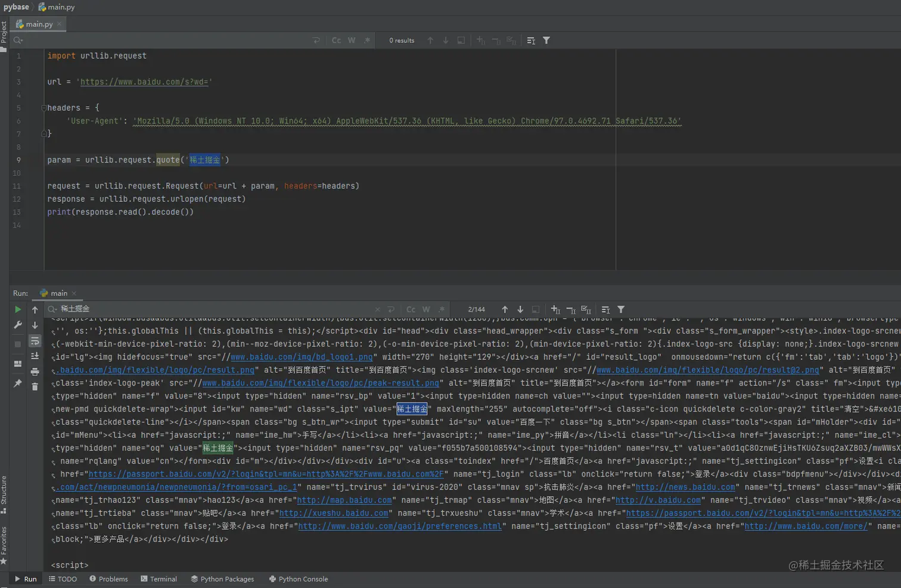Open search history dropdown in editor find bar

point(18,41)
